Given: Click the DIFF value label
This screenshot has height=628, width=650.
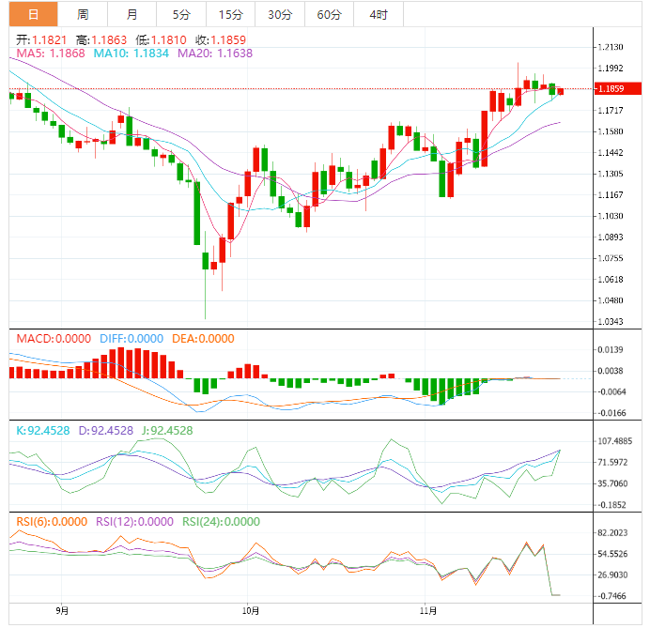Looking at the screenshot, I should tap(127, 339).
